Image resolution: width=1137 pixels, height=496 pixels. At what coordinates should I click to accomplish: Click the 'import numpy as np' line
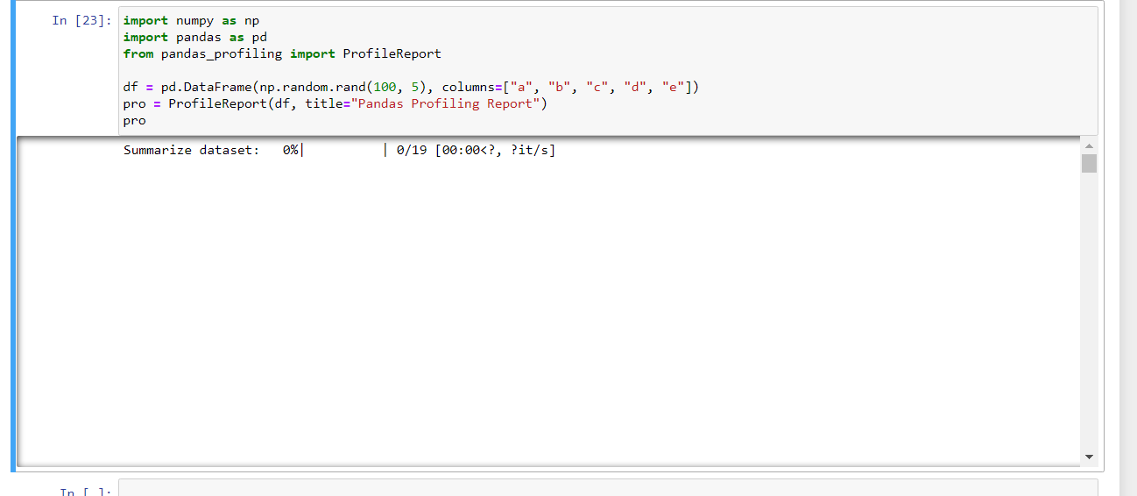pos(191,20)
